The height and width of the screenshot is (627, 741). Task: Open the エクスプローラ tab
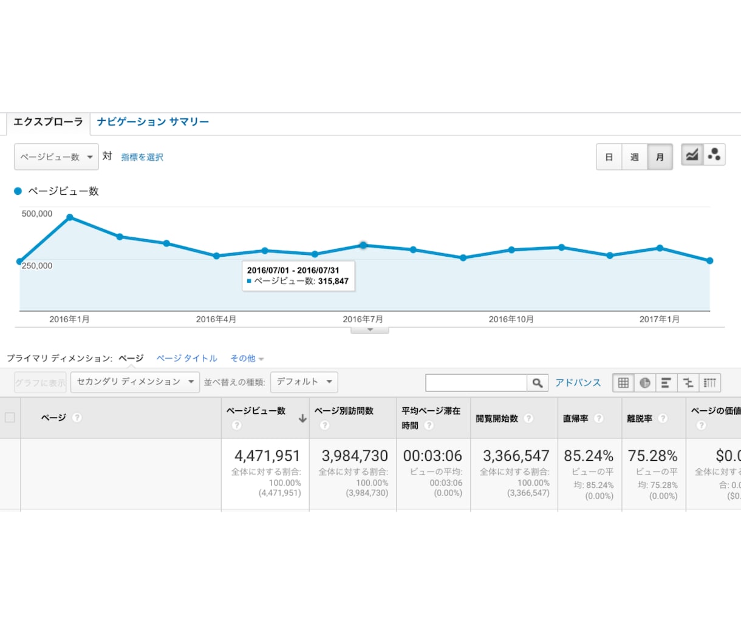(x=48, y=122)
